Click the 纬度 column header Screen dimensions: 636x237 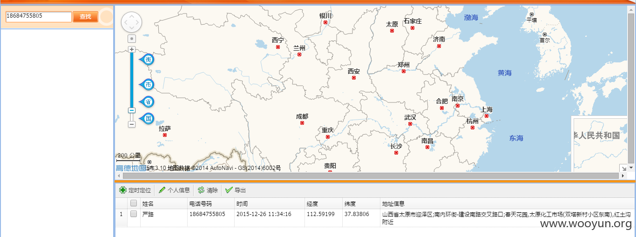pos(361,203)
